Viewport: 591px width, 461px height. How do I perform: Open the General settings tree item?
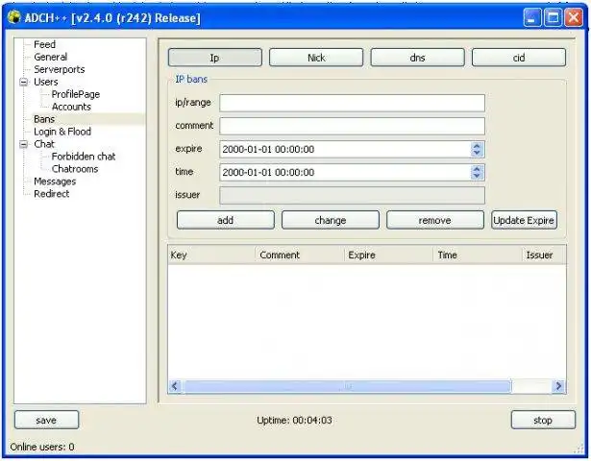pos(51,57)
